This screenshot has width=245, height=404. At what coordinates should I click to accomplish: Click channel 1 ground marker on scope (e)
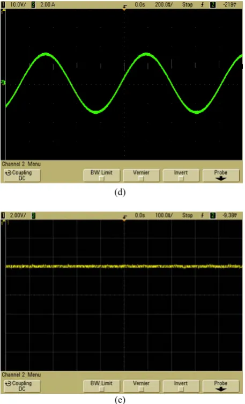pos(4,222)
